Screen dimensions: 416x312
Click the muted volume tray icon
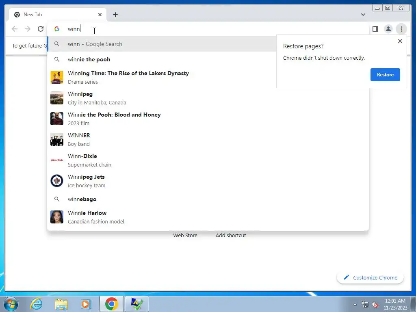[375, 304]
